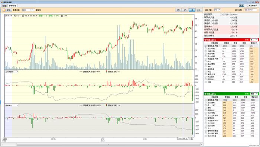Check the 2142-total row box in red Top15 panel
This screenshot has width=260, height=147.
click(x=206, y=56)
